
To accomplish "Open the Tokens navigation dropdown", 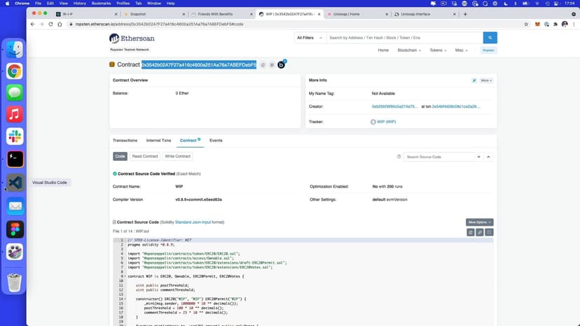I will point(438,50).
